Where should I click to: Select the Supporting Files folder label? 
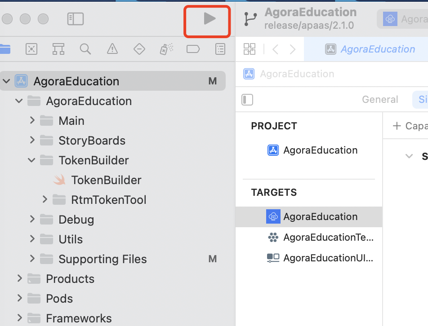(103, 259)
